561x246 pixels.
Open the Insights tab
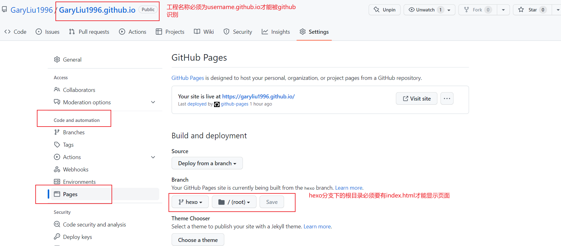[x=276, y=32]
